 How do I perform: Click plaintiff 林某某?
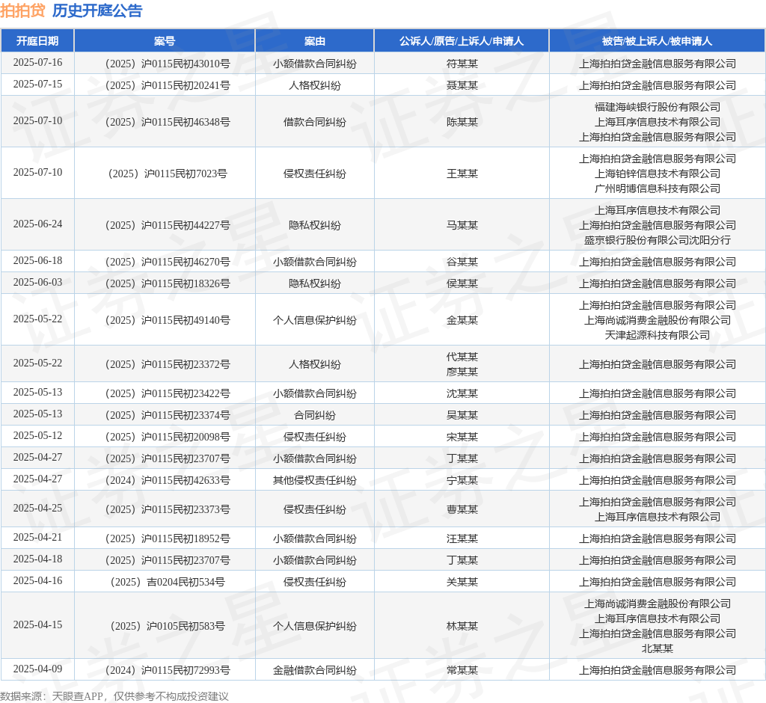click(x=462, y=626)
